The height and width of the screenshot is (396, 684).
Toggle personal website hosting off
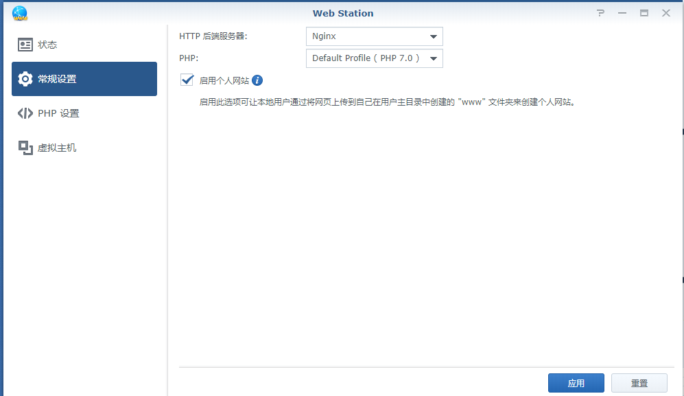coord(187,80)
